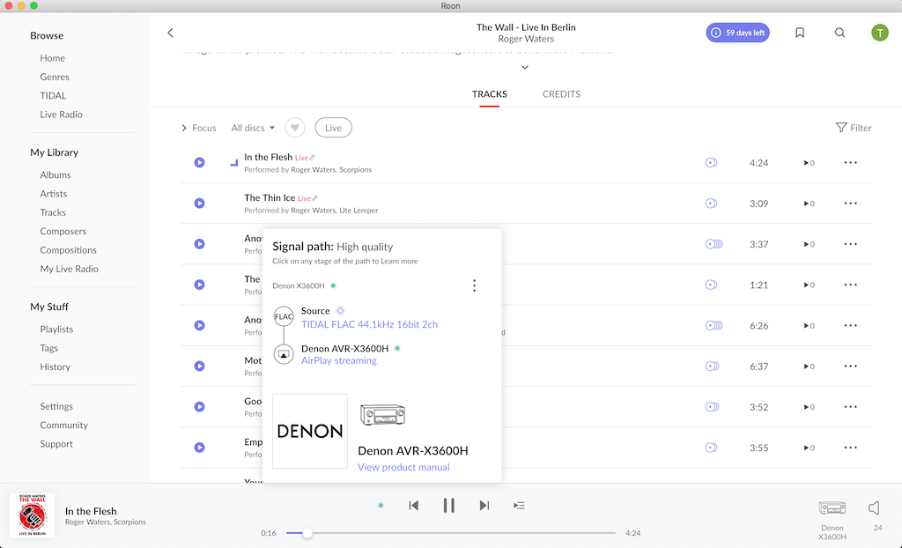Open more options for the 3:55 track
902x548 pixels.
click(x=850, y=448)
